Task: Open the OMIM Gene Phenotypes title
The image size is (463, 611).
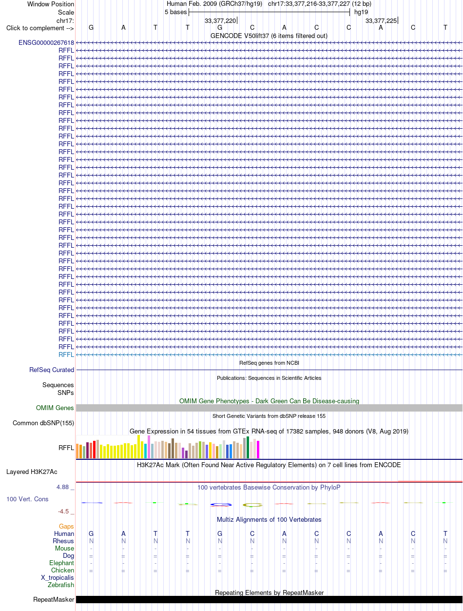Action: tap(269, 401)
